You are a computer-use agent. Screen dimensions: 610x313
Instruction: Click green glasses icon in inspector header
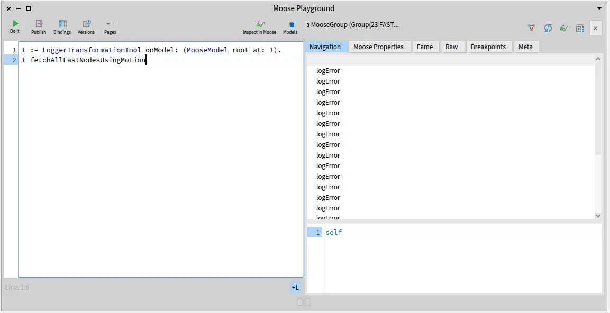tap(563, 28)
